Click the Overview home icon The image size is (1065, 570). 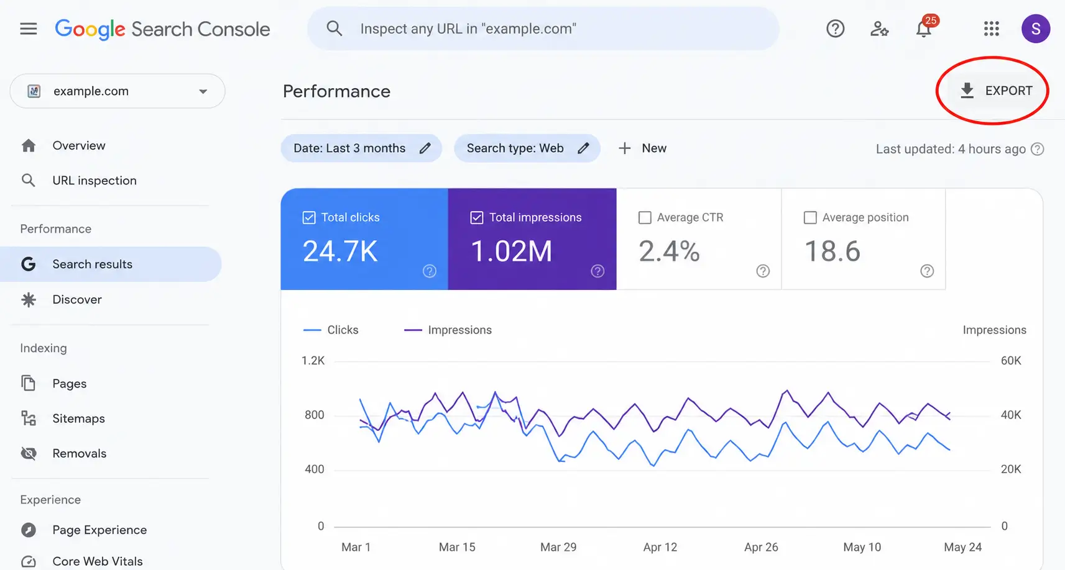tap(29, 145)
